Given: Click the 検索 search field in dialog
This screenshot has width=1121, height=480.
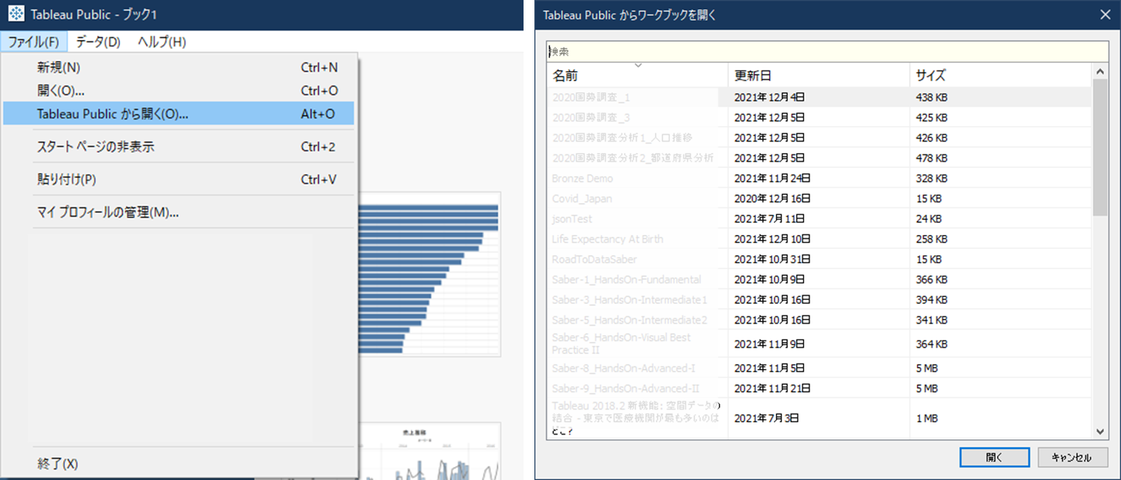Looking at the screenshot, I should (827, 51).
